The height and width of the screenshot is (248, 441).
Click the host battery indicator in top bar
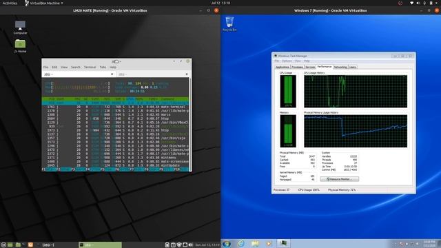(x=431, y=3)
